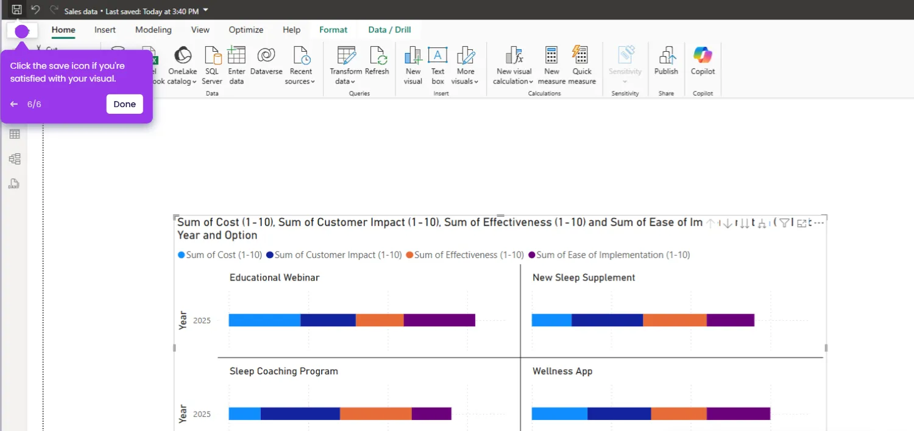Open the Help ribbon tab
The image size is (914, 431).
pyautogui.click(x=291, y=30)
